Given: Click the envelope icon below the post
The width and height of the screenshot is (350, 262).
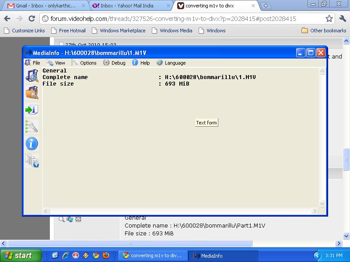Looking at the screenshot, I should tap(78, 219).
